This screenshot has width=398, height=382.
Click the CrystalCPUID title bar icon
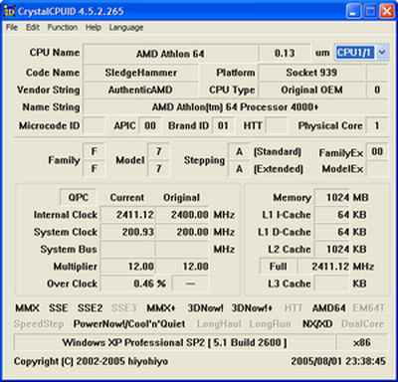10,11
